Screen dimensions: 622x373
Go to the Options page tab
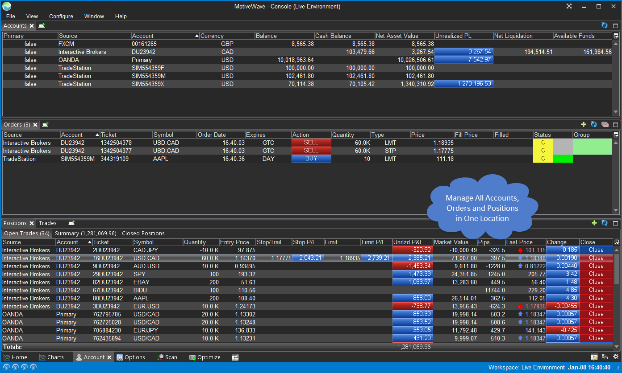pyautogui.click(x=131, y=357)
